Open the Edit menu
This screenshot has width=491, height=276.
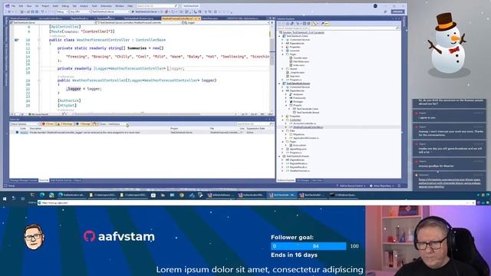(21, 6)
